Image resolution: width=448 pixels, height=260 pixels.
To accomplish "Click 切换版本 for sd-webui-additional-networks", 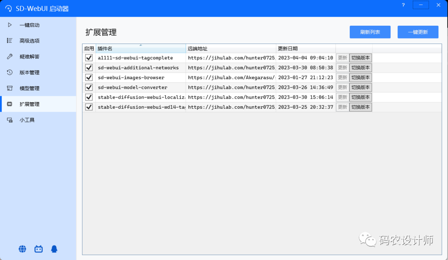I will click(x=360, y=68).
